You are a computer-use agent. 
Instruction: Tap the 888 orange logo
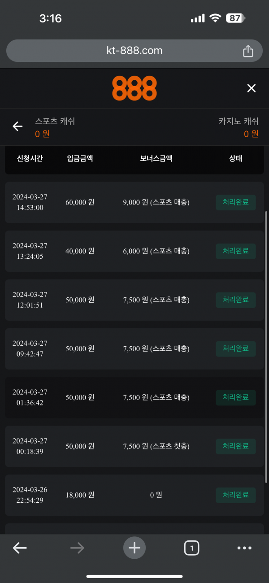point(134,88)
